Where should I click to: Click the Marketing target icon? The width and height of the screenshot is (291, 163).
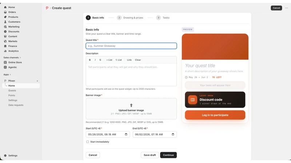point(5,26)
